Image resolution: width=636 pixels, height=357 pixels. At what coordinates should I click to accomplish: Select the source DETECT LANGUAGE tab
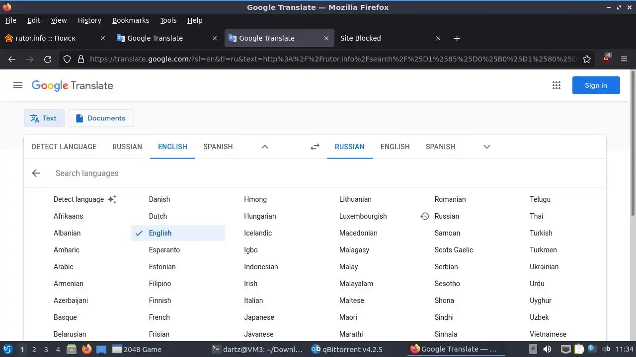tap(64, 147)
